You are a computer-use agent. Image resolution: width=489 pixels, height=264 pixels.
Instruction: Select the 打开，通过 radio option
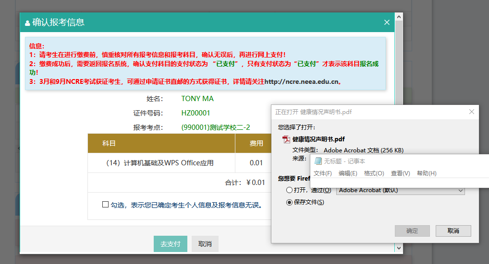289,190
